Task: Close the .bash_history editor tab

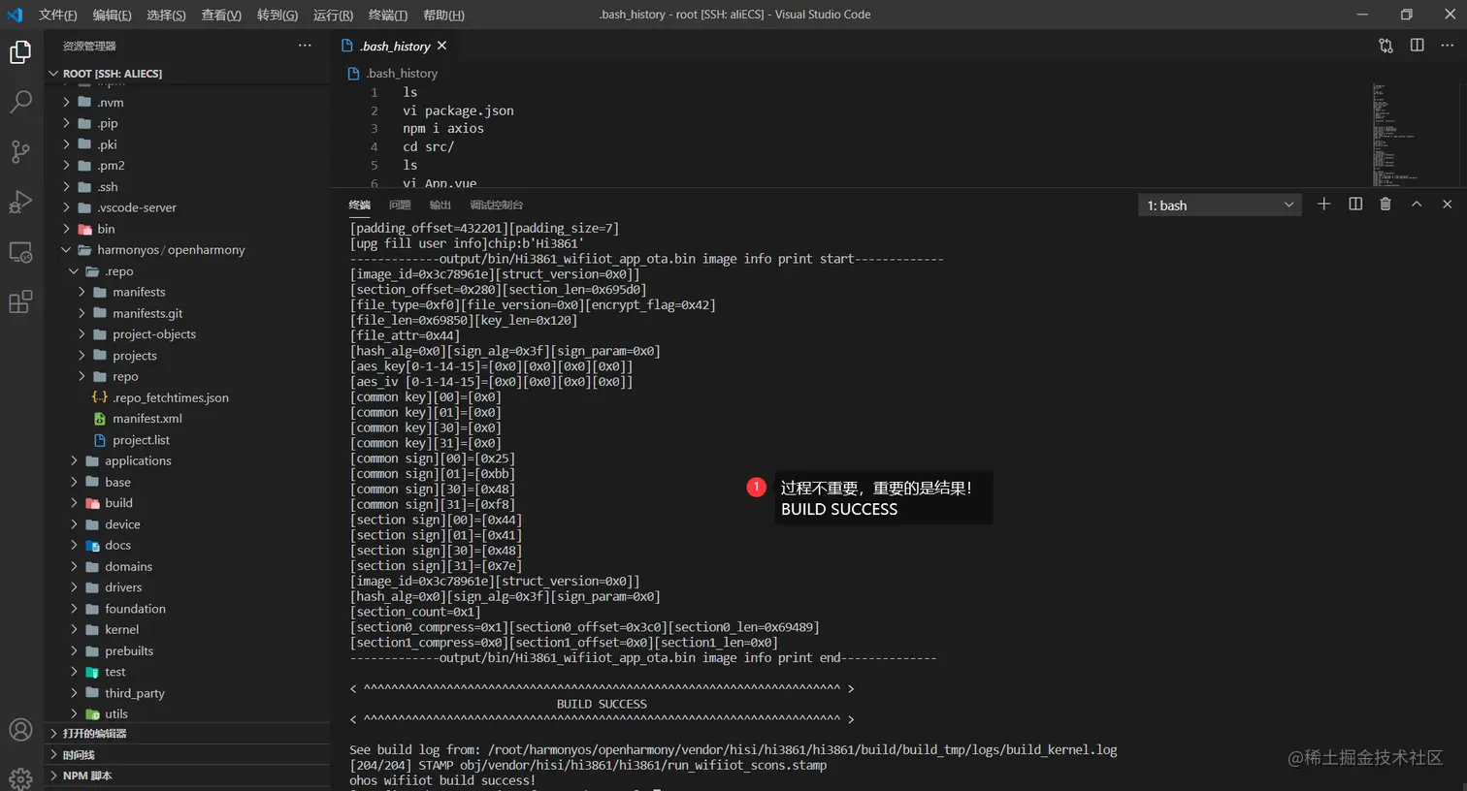Action: coord(442,46)
